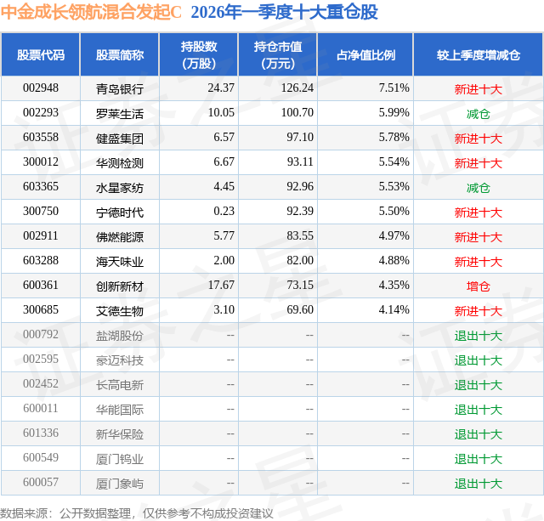Click the 股票简称 column header
The image size is (544, 521).
click(120, 54)
